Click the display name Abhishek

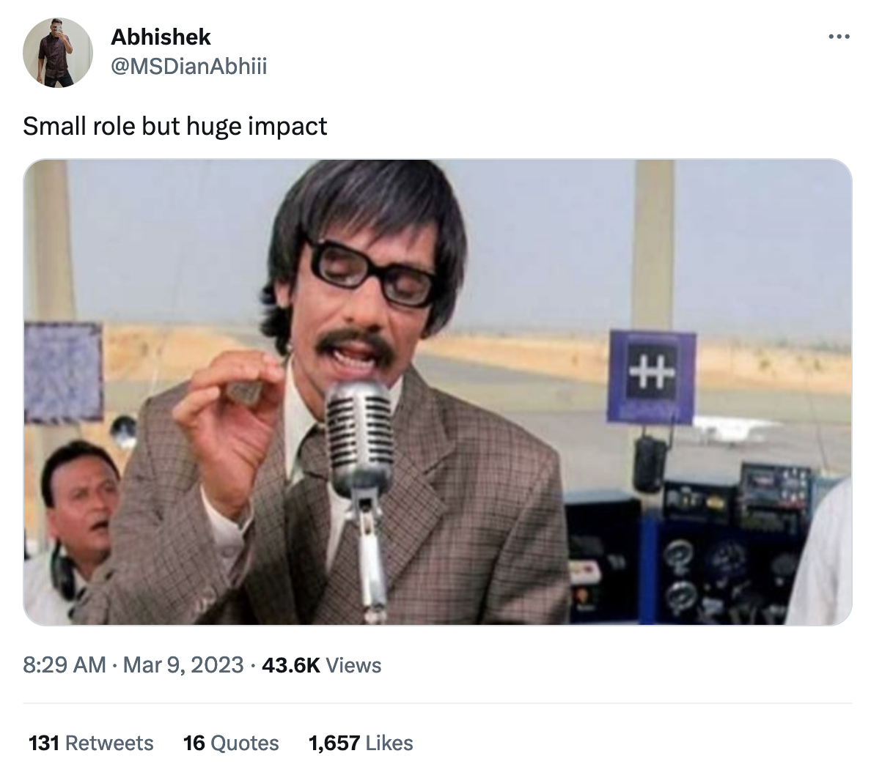pyautogui.click(x=161, y=37)
